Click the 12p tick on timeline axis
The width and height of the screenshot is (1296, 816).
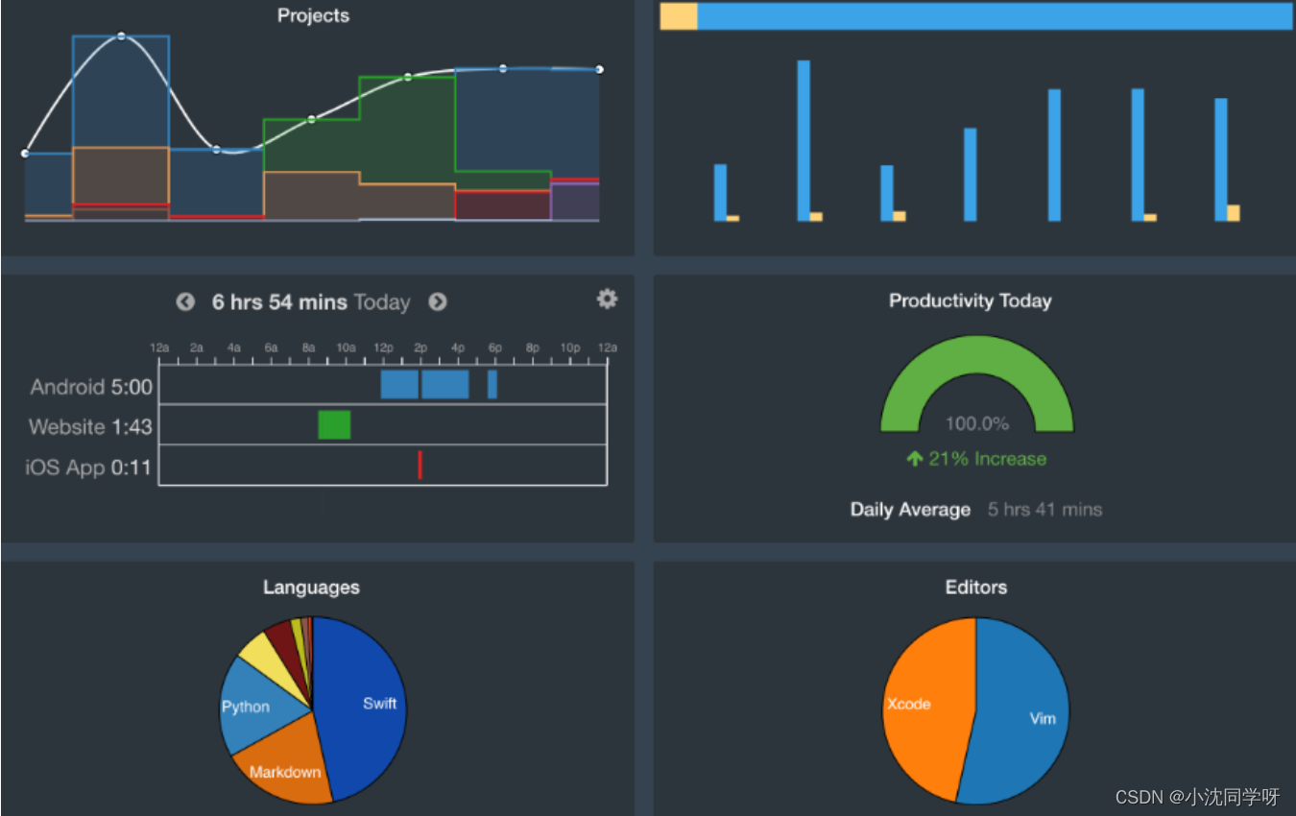pyautogui.click(x=383, y=348)
